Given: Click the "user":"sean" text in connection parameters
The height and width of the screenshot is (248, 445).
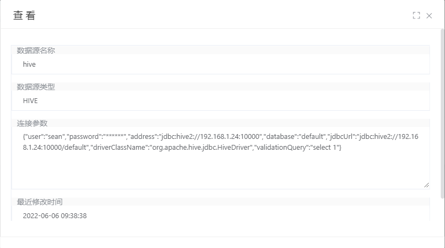Looking at the screenshot, I should [x=44, y=137].
